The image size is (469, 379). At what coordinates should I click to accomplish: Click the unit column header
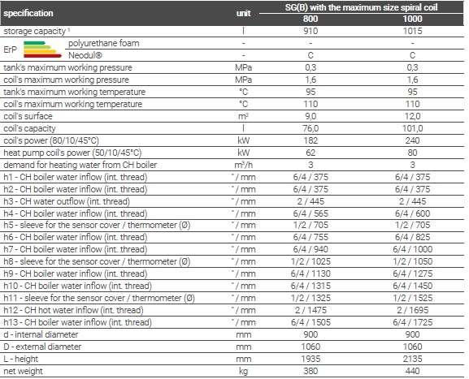[x=243, y=13]
